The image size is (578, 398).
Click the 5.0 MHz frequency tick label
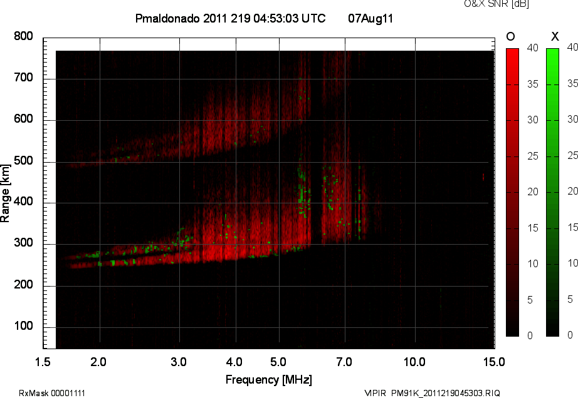tap(278, 362)
